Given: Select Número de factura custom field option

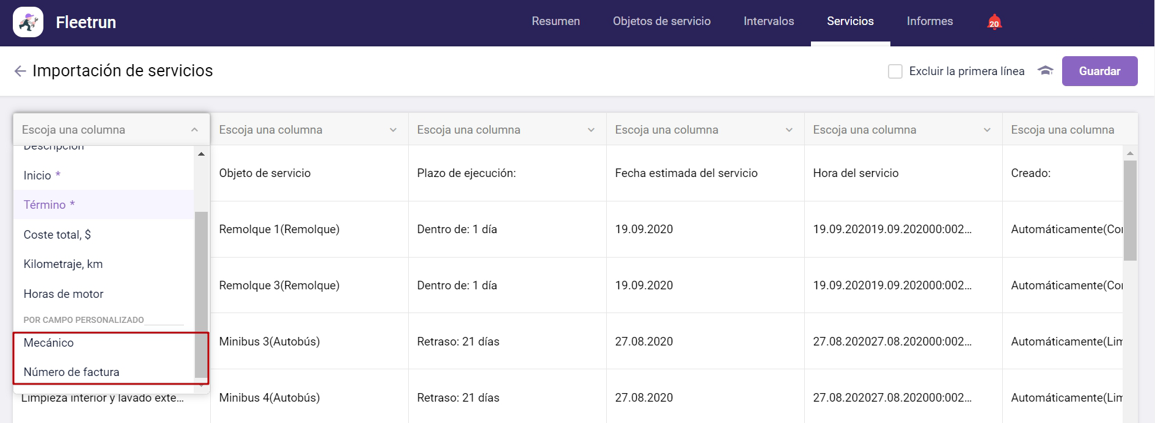Looking at the screenshot, I should coord(103,372).
